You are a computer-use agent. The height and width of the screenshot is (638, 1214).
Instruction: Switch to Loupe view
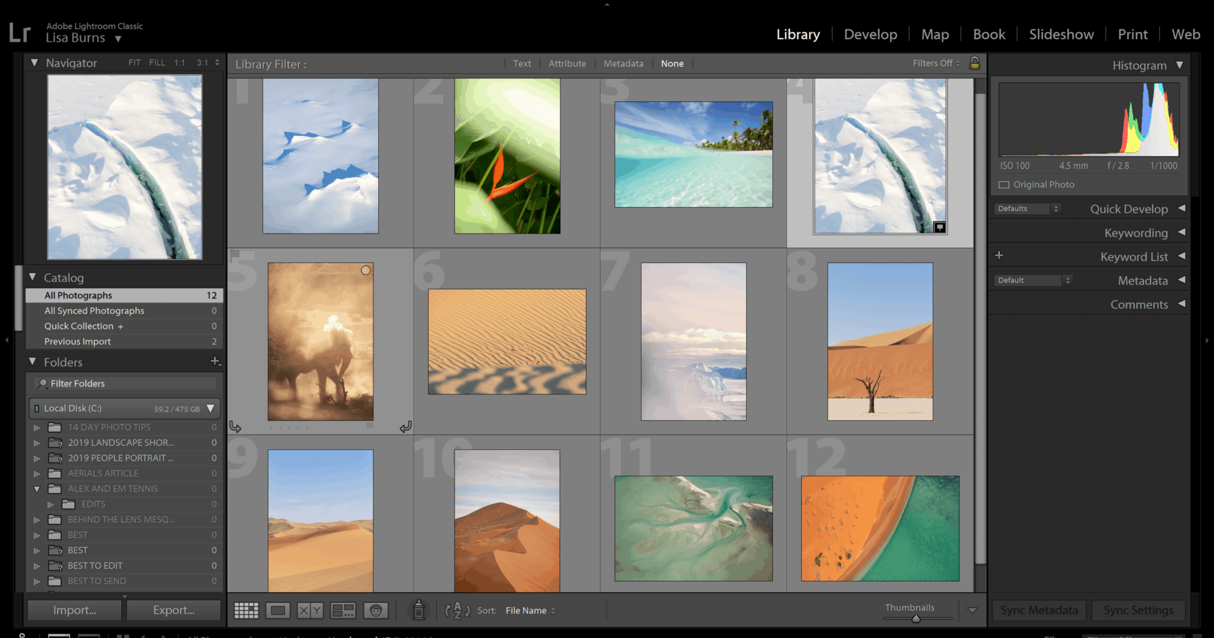tap(278, 610)
